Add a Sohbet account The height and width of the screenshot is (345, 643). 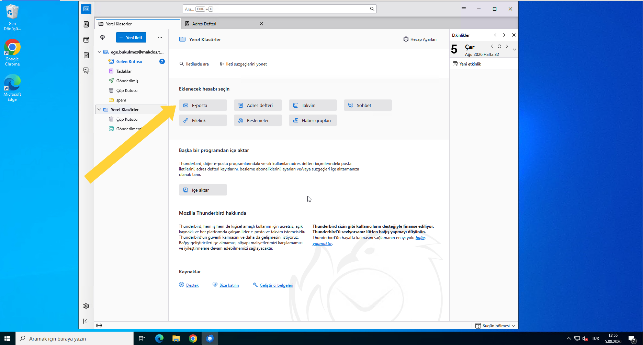[368, 105]
